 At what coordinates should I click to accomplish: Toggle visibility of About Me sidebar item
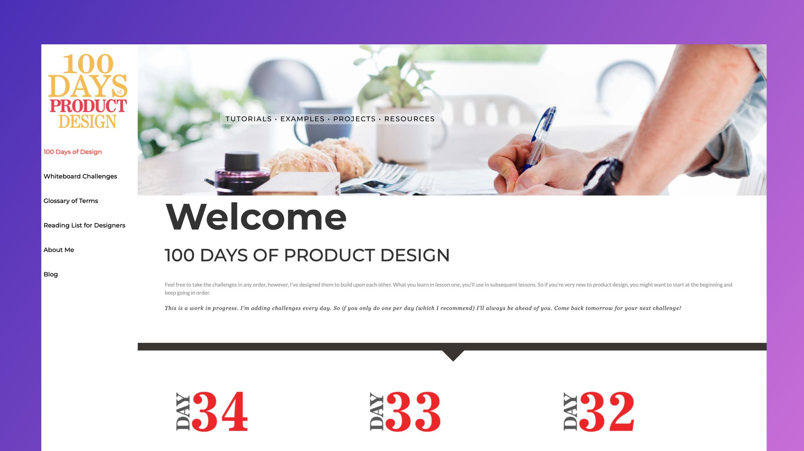(x=59, y=250)
